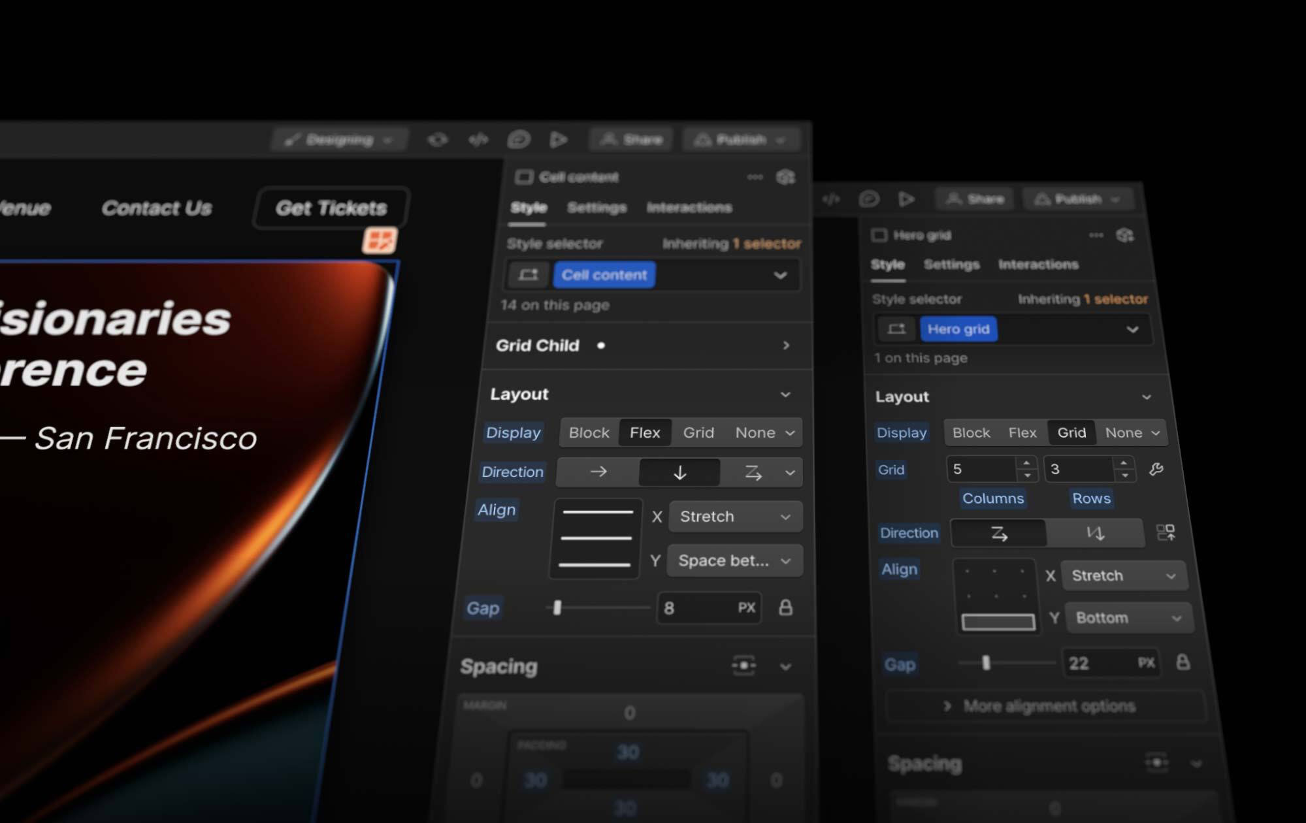
Task: Open the Interactions tab in Hero grid panel
Action: (x=1038, y=265)
